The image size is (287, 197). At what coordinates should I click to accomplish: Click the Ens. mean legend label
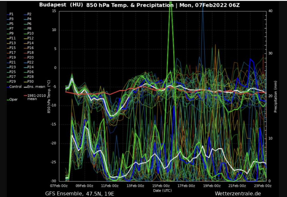coord(34,87)
